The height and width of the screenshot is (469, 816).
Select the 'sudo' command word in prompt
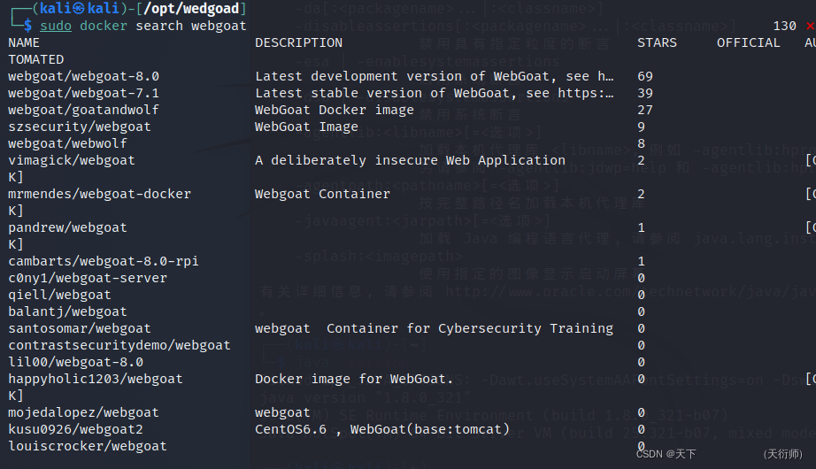pyautogui.click(x=56, y=26)
